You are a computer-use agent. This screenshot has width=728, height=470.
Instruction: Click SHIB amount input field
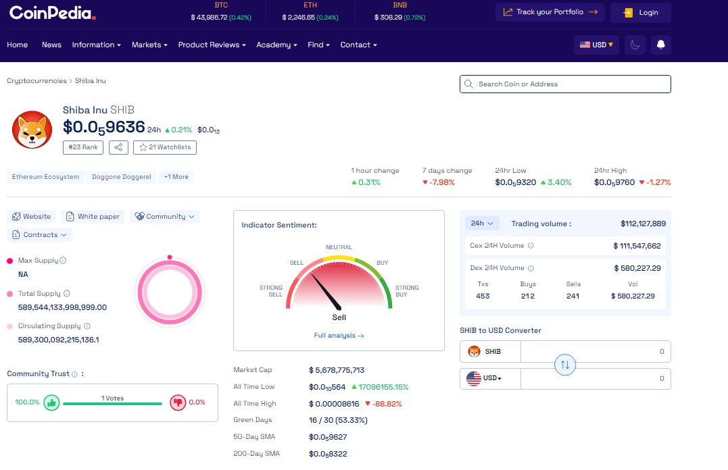[596, 352]
